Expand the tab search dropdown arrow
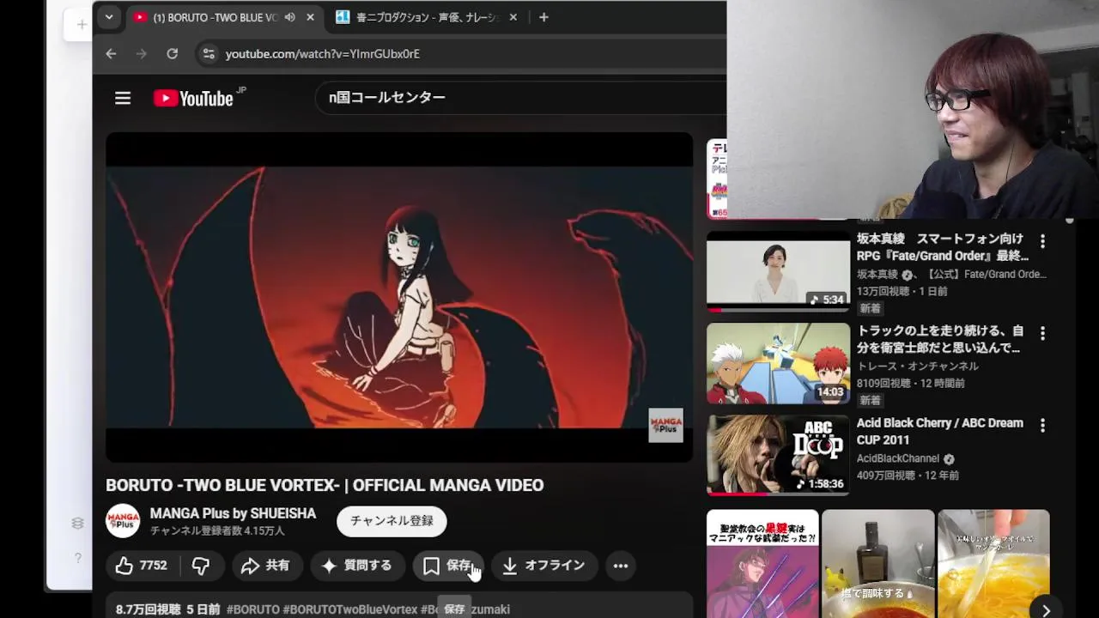This screenshot has width=1099, height=618. (x=108, y=17)
